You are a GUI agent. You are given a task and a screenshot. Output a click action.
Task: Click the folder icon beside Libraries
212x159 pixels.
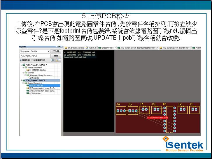26,73
